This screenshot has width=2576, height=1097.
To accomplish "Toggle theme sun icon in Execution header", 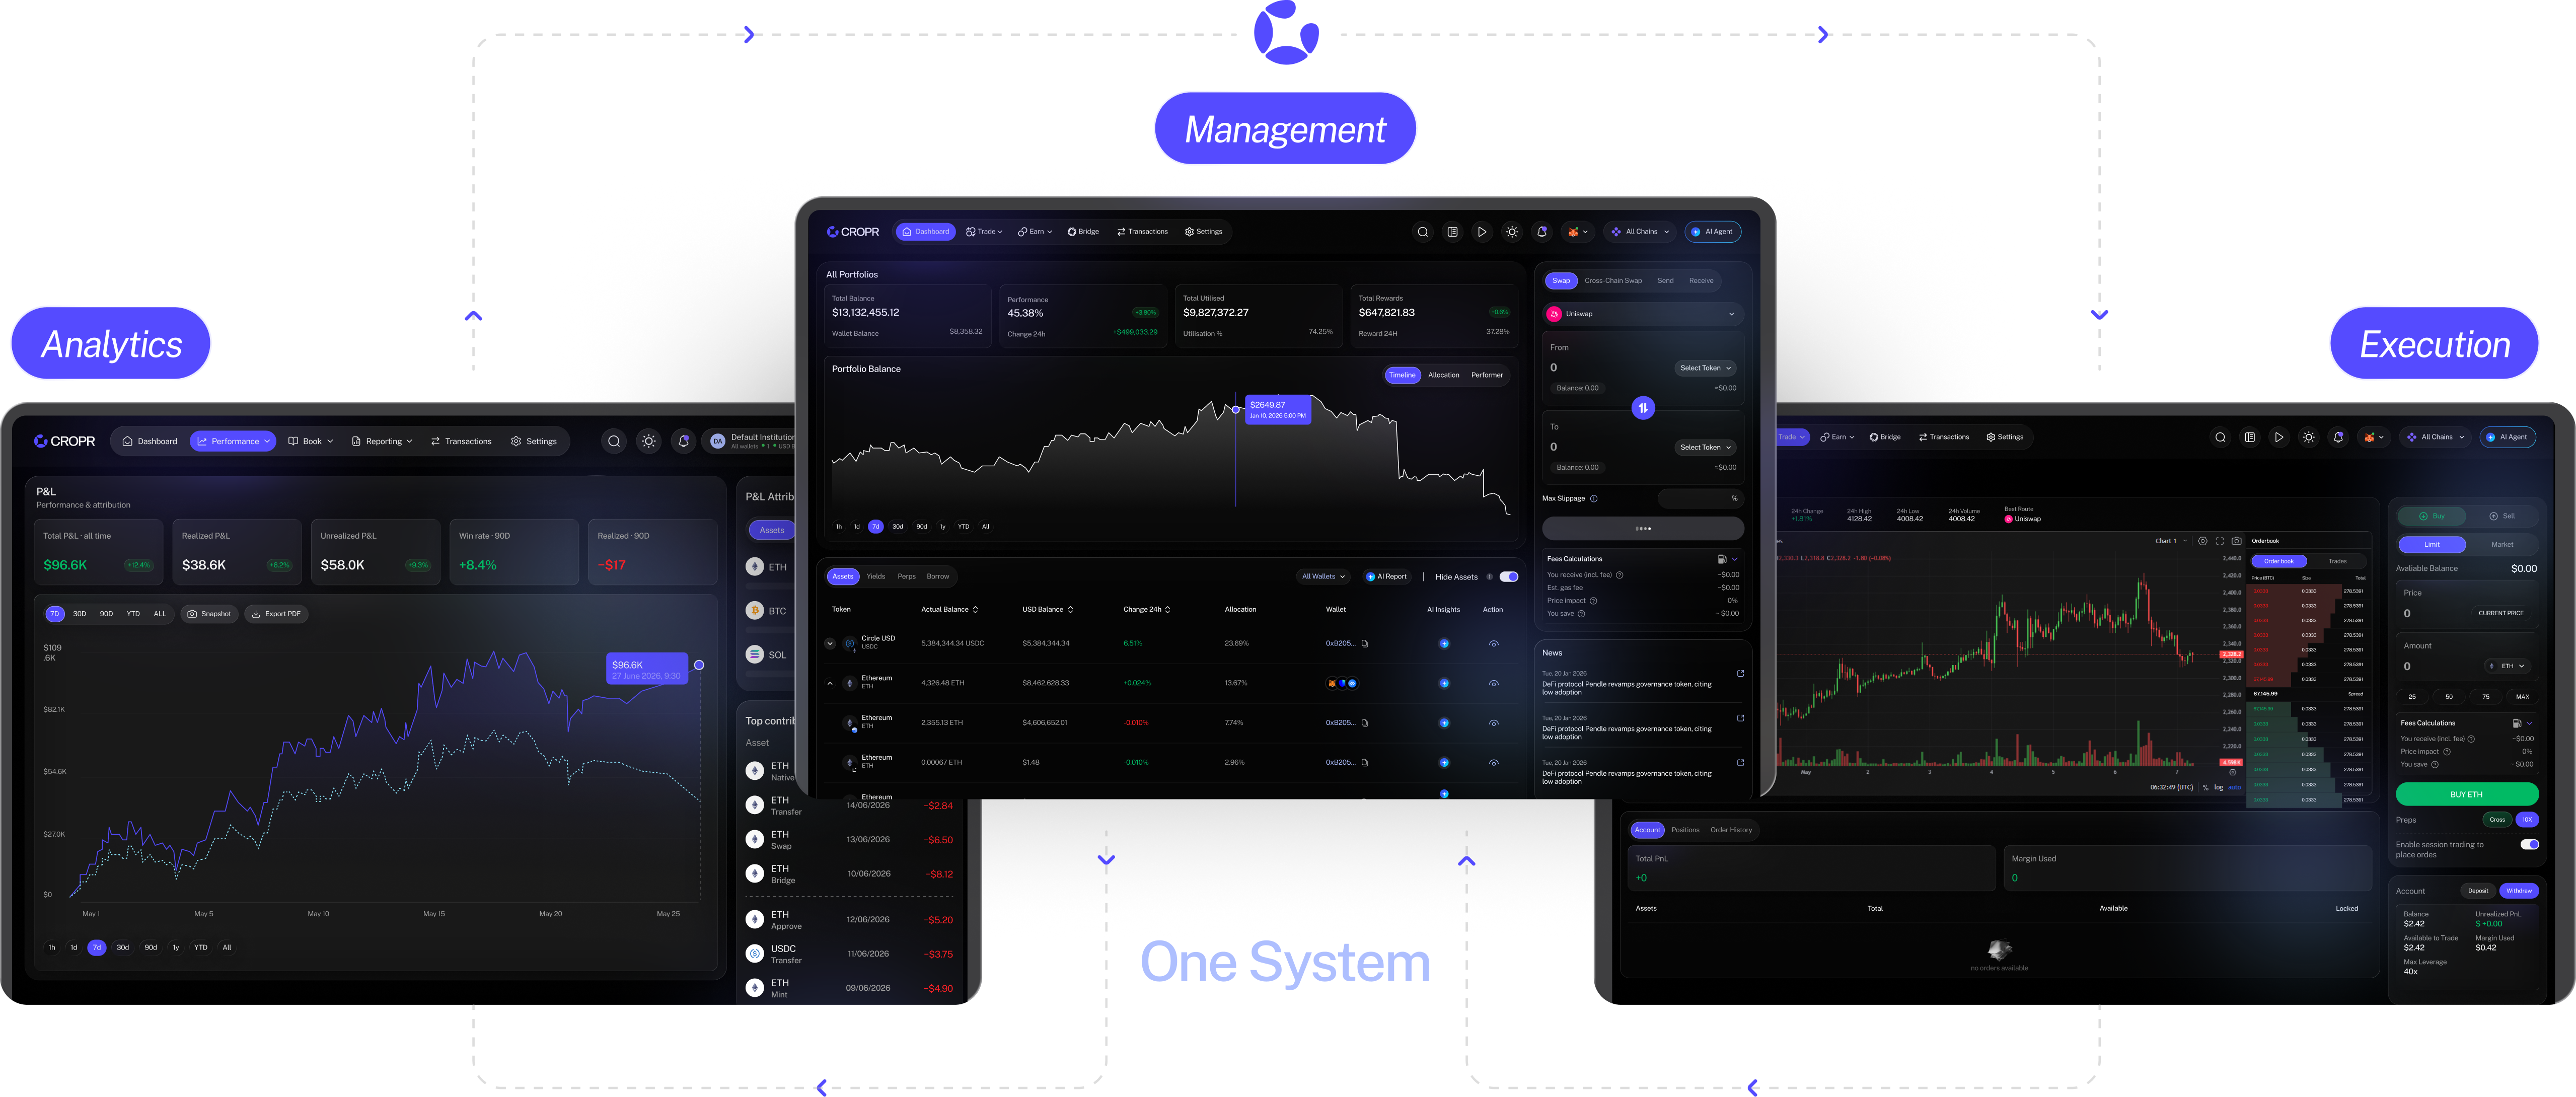I will [2308, 437].
